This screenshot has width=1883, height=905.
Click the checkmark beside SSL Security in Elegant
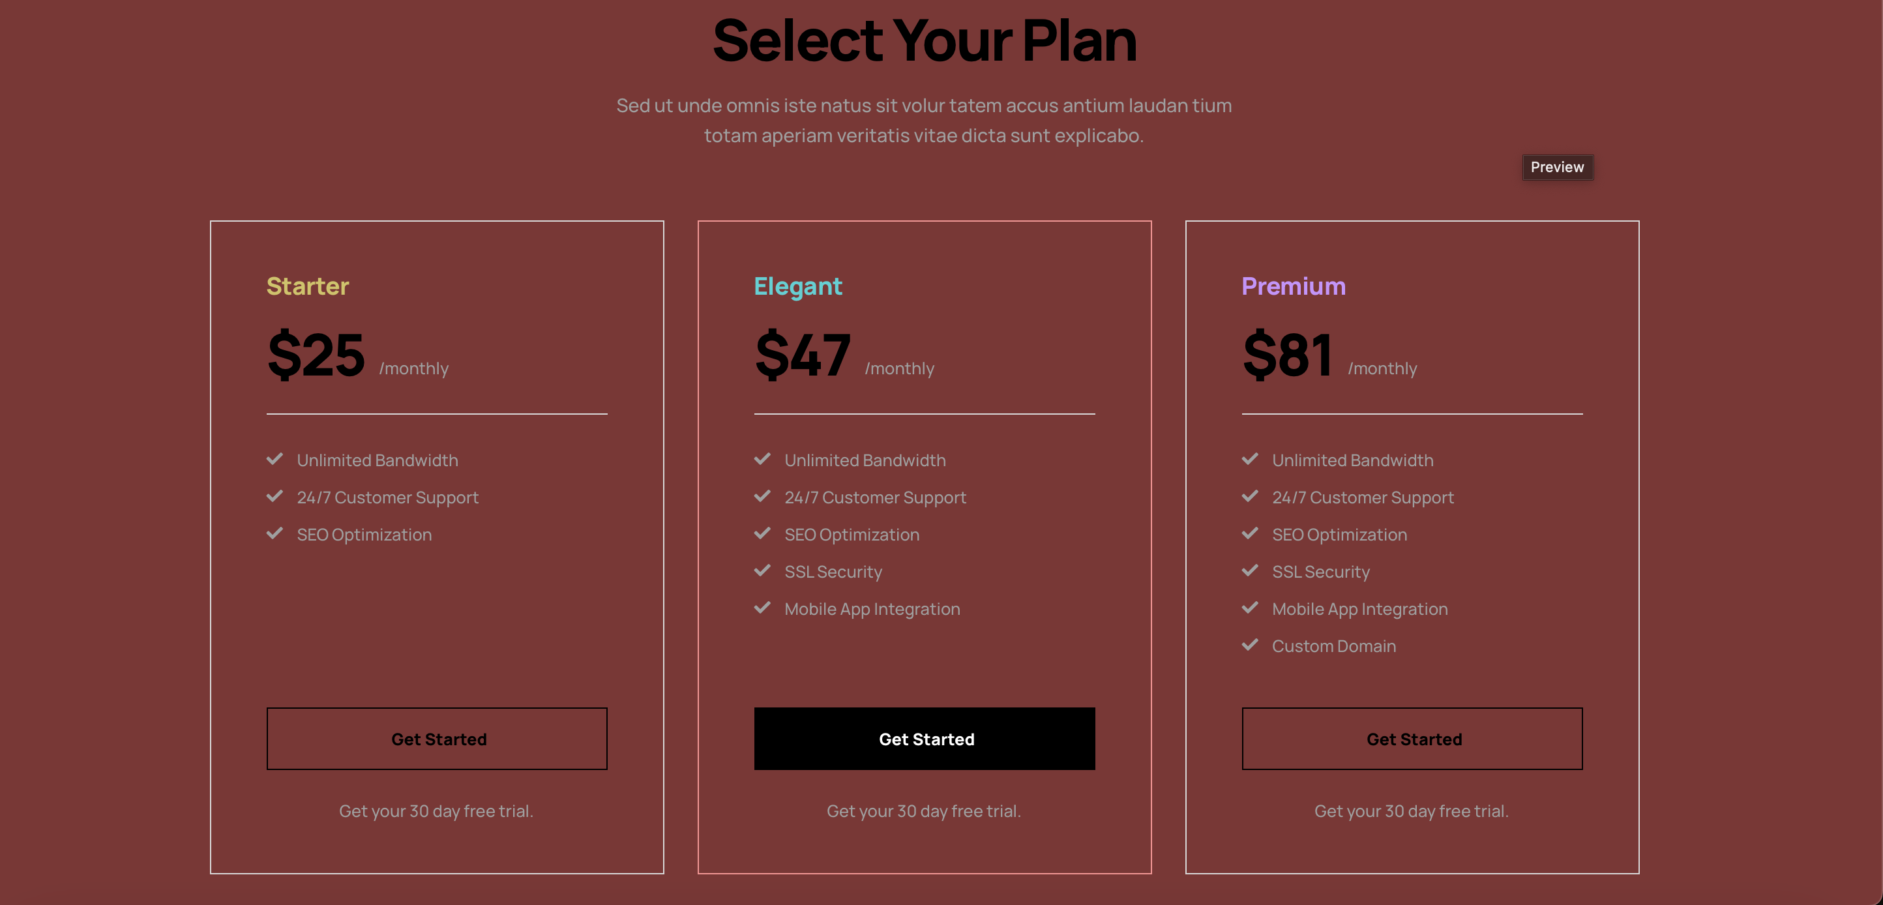point(762,571)
